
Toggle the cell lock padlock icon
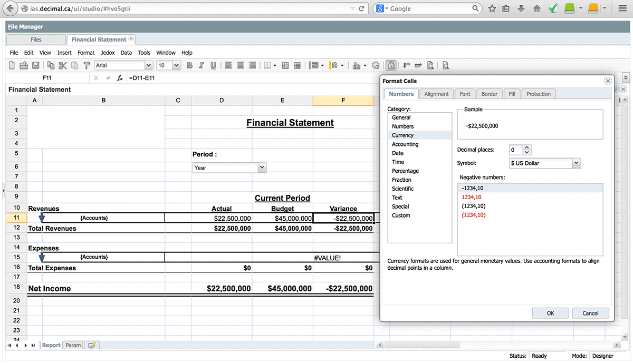391,65
